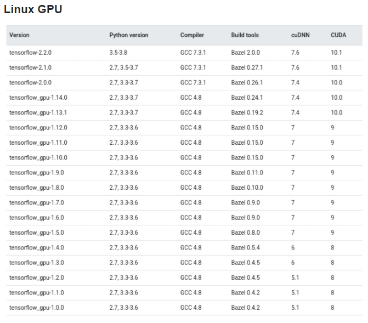Click Bazel 0.15.0 in tensorflow_gpu-1.12.0 row
The width and height of the screenshot is (368, 323).
247,128
